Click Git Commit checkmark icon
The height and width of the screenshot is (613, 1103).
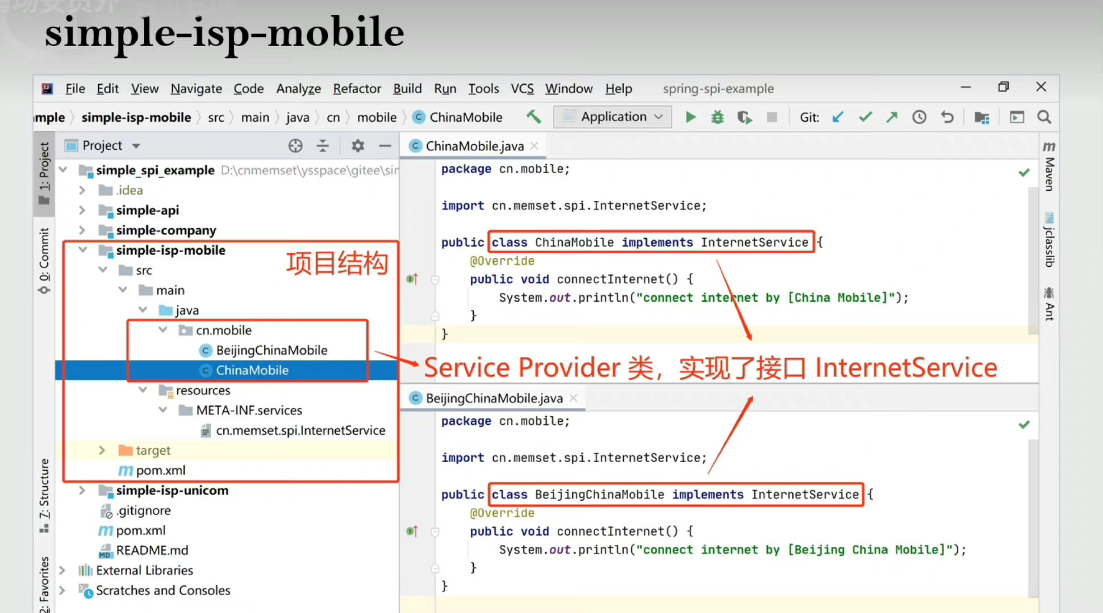(865, 117)
